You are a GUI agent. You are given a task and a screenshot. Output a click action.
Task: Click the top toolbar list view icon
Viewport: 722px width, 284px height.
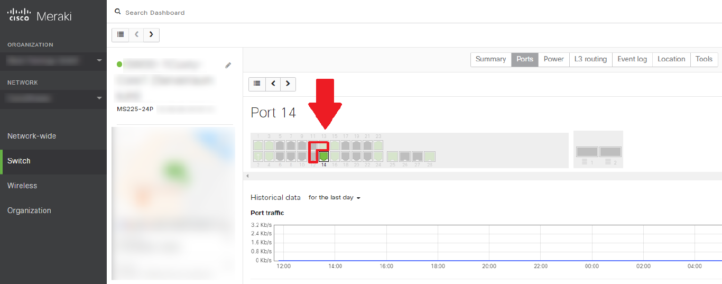pyautogui.click(x=121, y=34)
